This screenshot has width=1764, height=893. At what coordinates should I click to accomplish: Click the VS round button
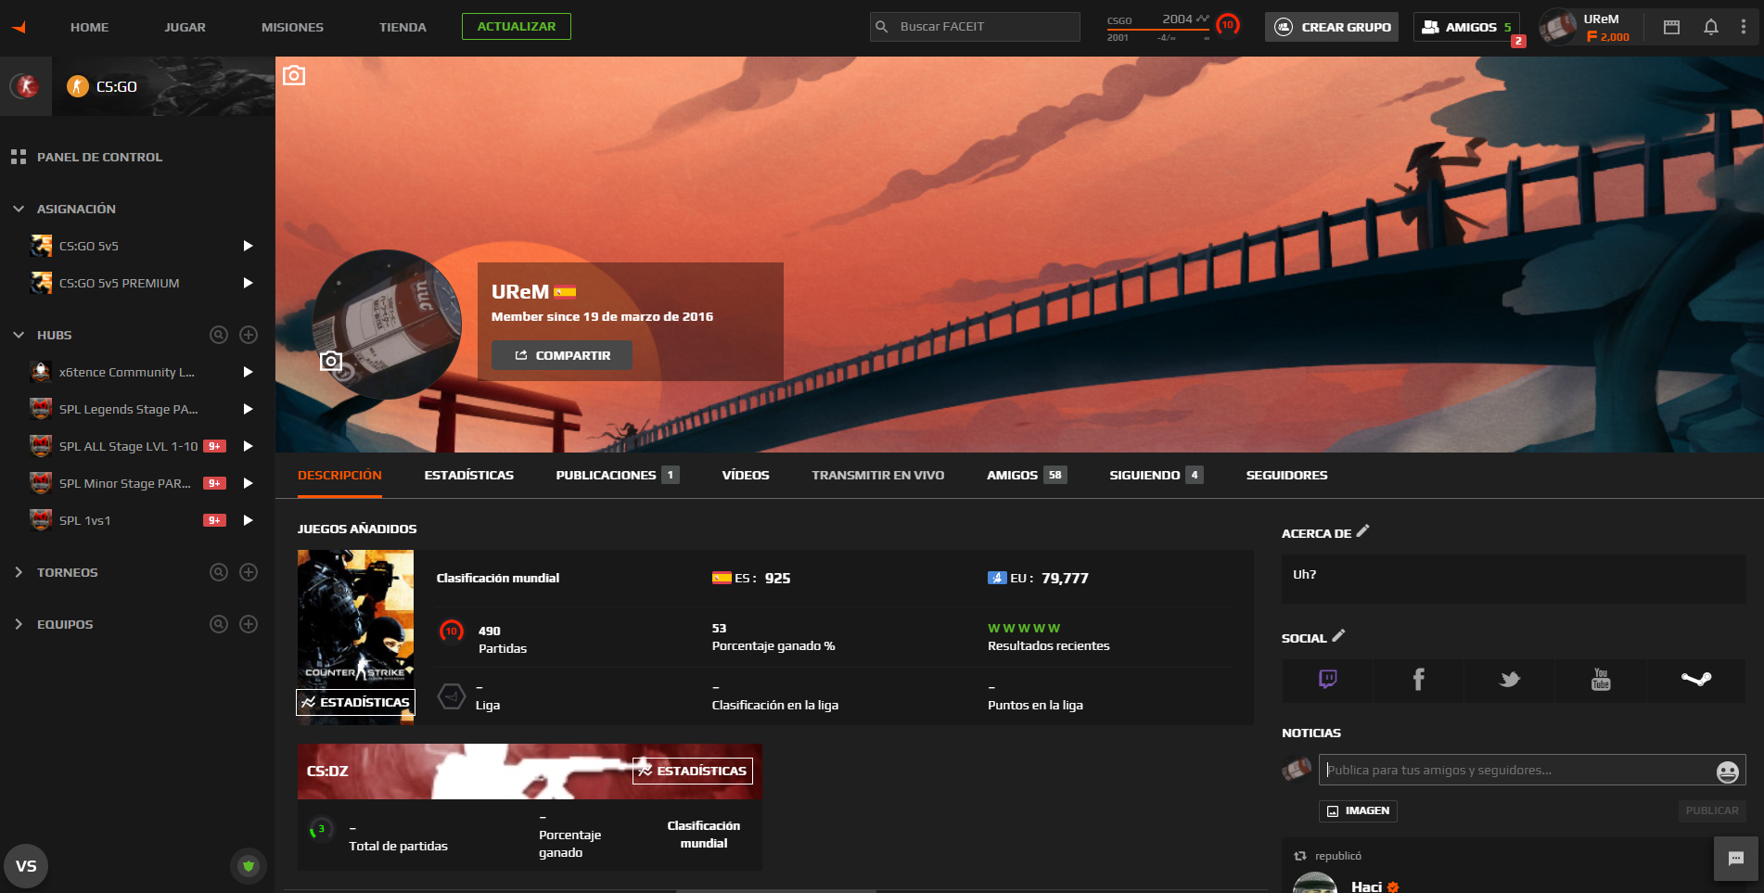[x=26, y=866]
